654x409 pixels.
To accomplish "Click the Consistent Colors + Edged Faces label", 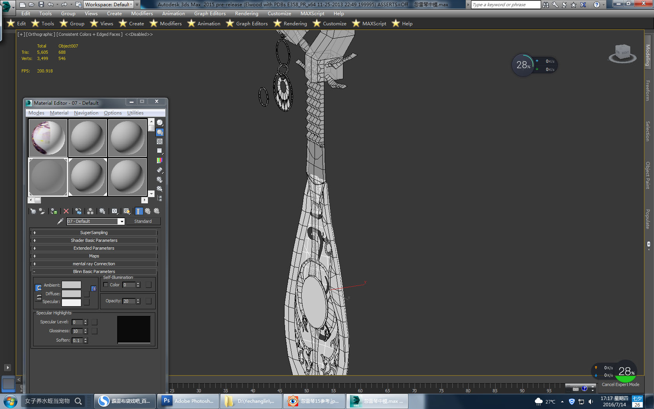I will point(90,34).
